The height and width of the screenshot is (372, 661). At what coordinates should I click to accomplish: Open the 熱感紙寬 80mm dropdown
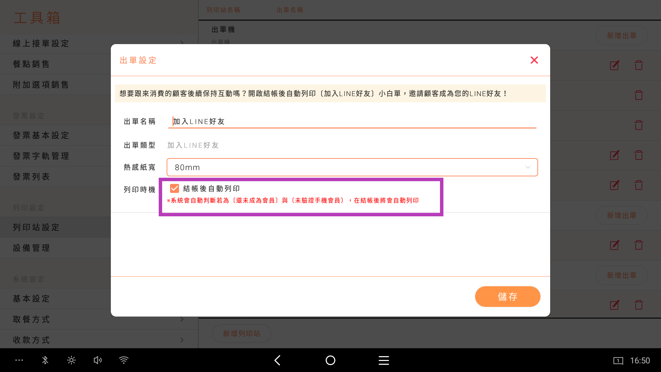352,167
